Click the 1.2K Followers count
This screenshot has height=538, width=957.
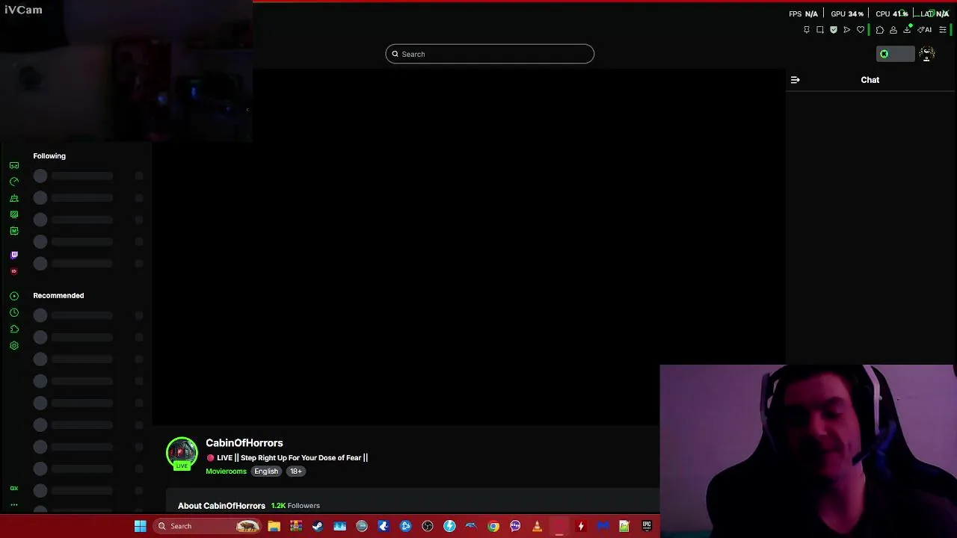[x=295, y=506]
